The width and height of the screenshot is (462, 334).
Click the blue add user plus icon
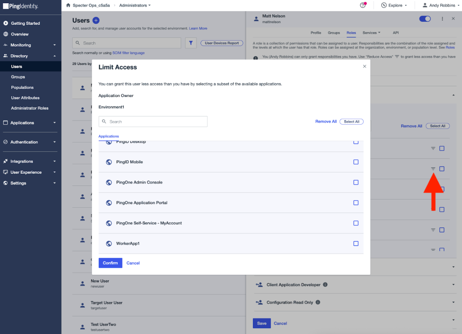pos(96,20)
